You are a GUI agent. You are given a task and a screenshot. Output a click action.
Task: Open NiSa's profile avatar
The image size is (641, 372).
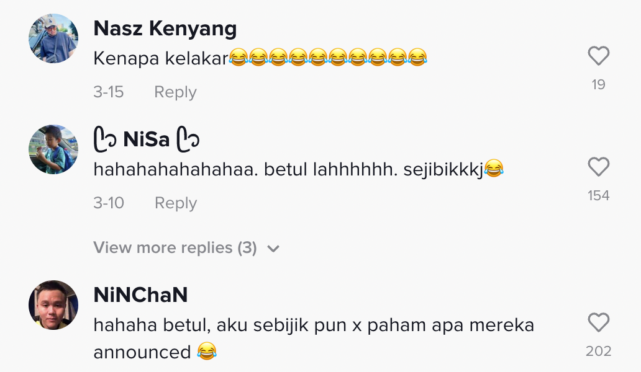[x=53, y=149]
